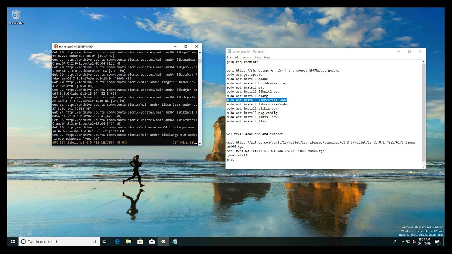Launch Microsoft Edge from the taskbar
452x254 pixels.
[x=117, y=242]
